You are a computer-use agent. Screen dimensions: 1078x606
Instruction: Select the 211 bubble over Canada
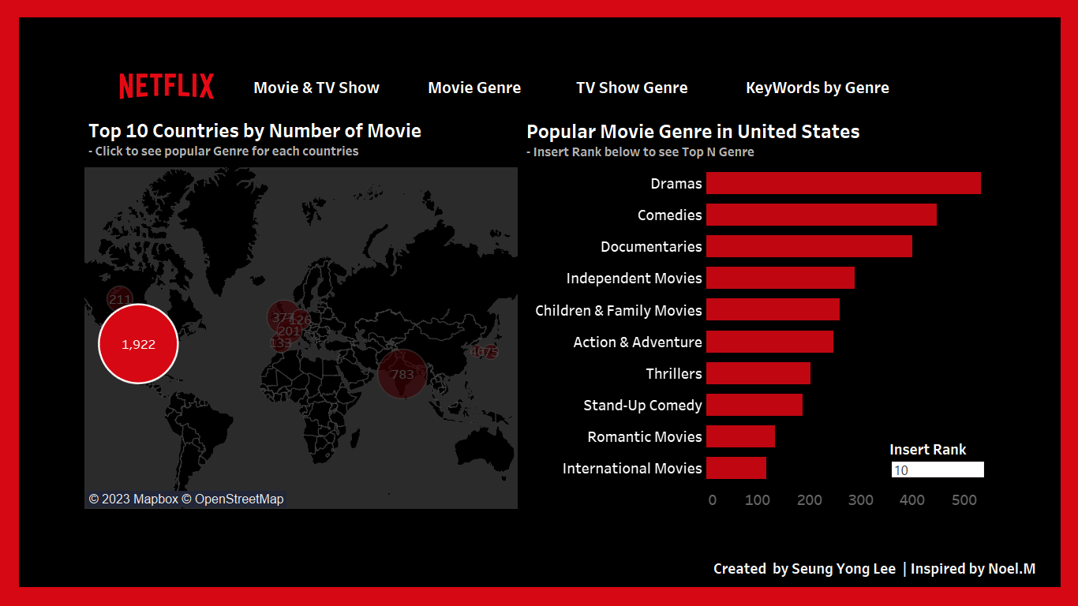(120, 299)
